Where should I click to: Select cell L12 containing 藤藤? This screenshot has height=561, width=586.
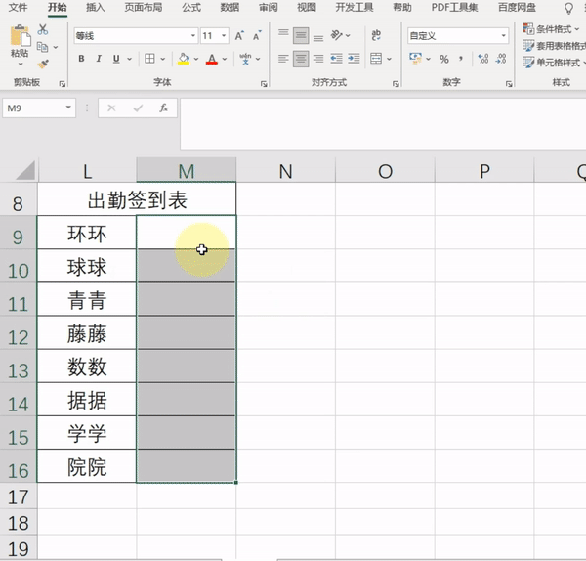coord(87,333)
